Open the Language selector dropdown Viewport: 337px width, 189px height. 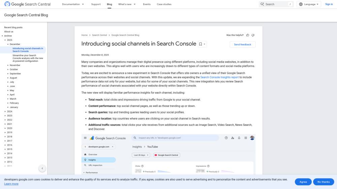click(309, 4)
